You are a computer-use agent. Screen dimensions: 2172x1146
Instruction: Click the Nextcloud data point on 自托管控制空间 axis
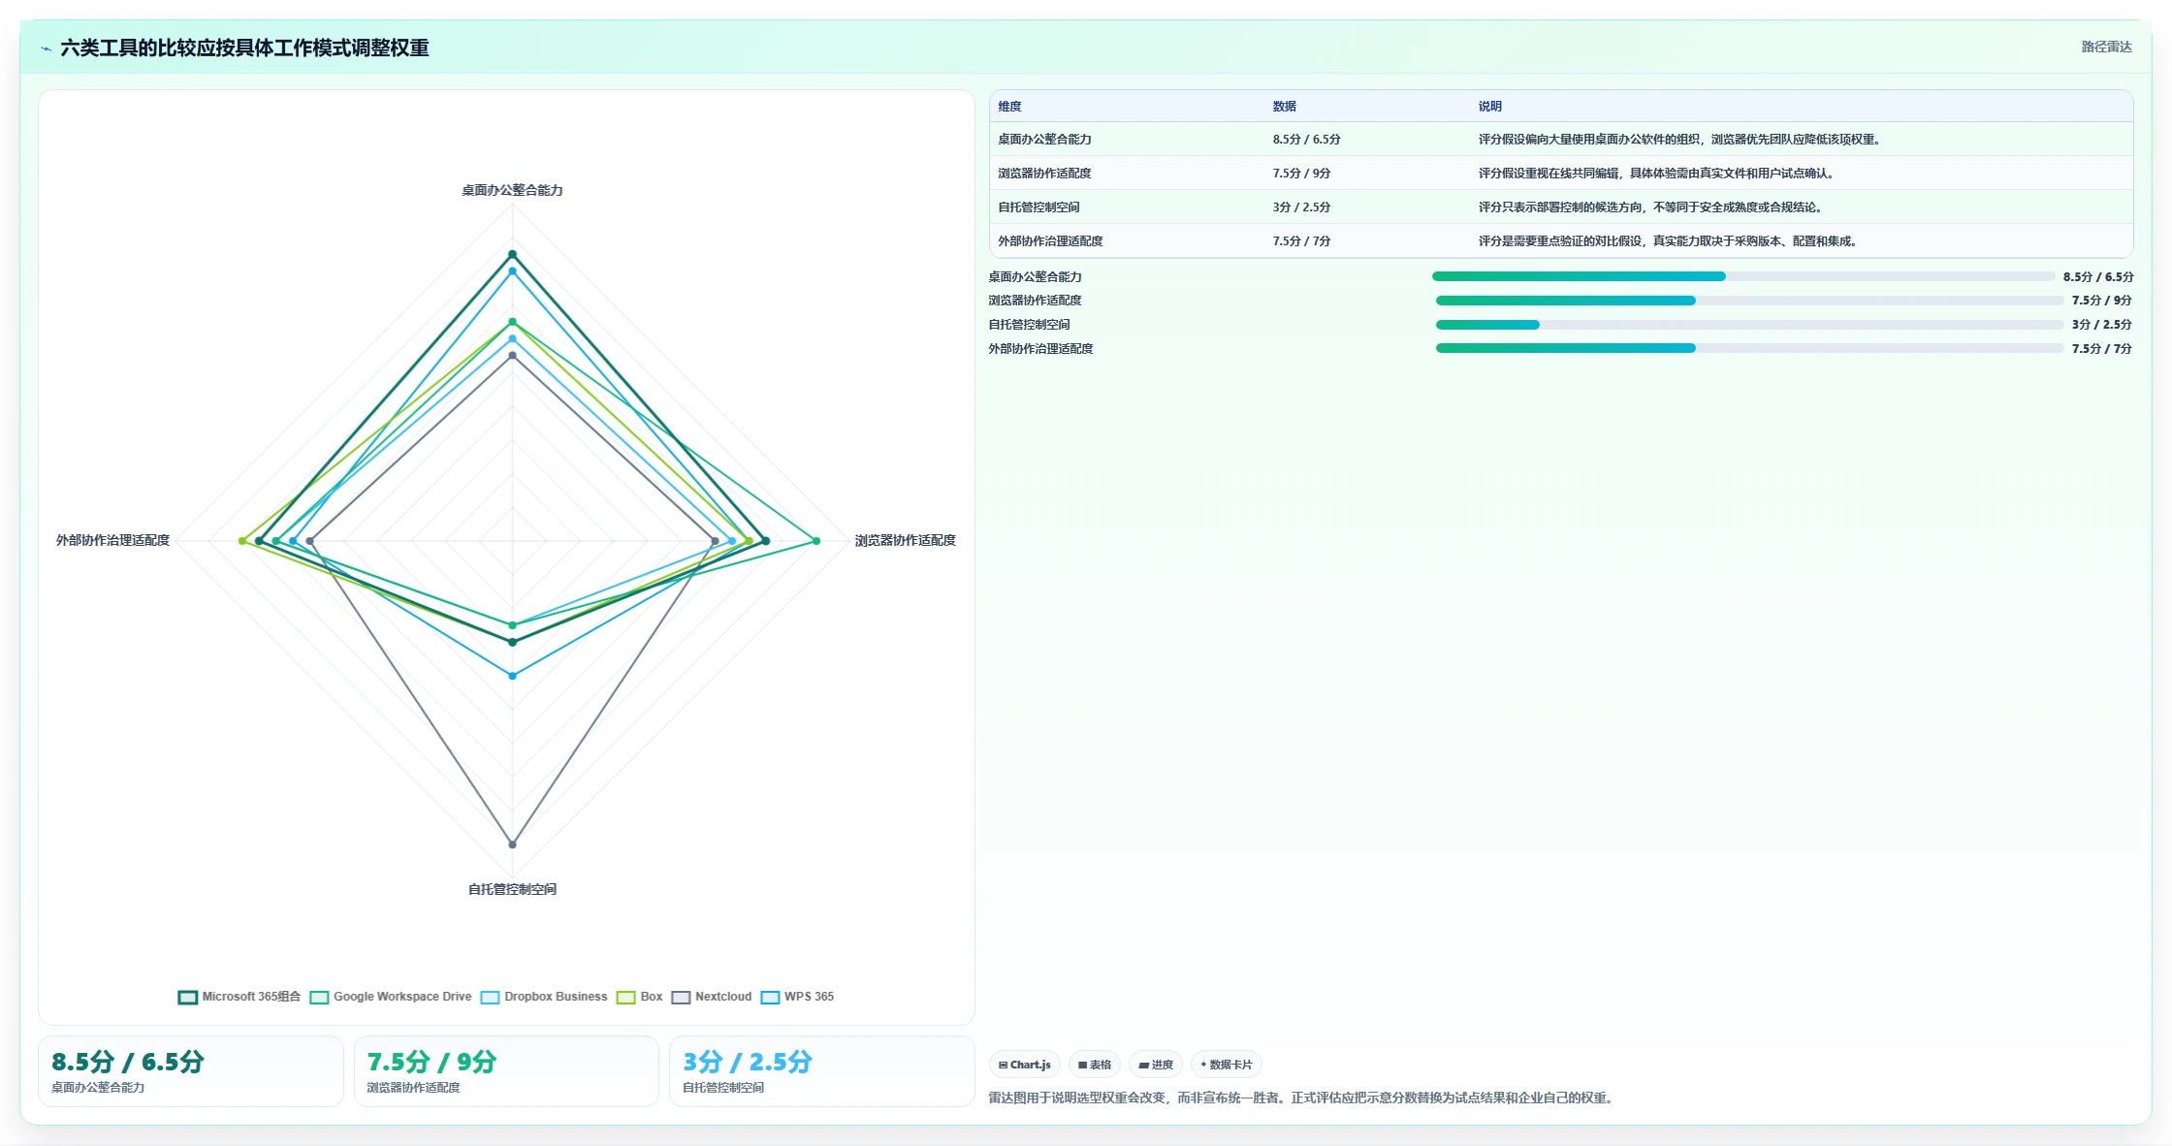point(513,844)
